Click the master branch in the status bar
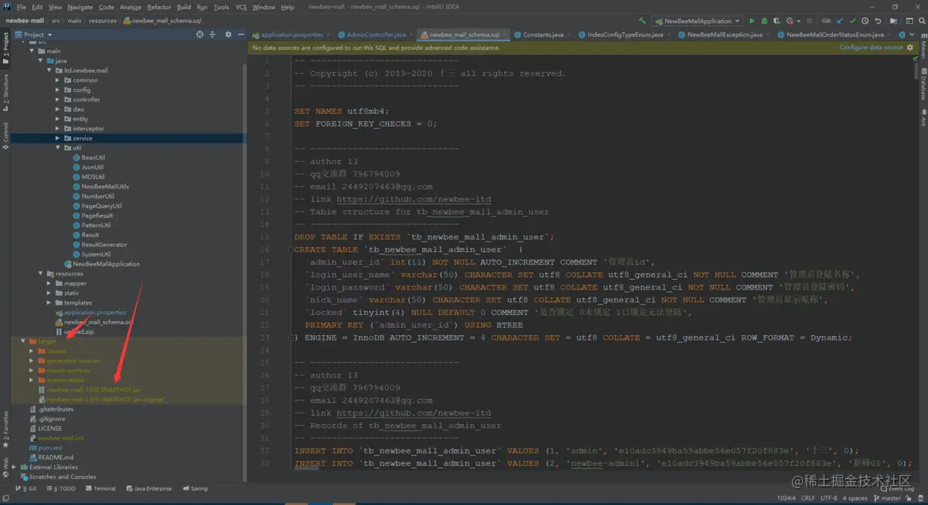 pyautogui.click(x=888, y=498)
